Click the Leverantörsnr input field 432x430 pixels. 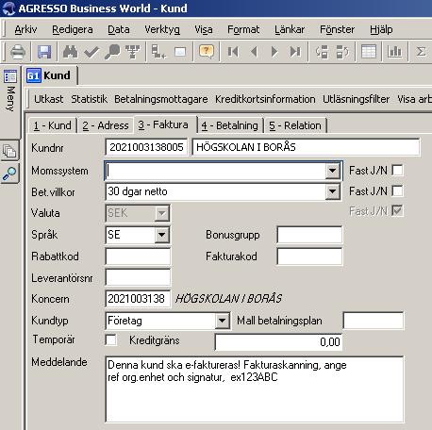(138, 277)
